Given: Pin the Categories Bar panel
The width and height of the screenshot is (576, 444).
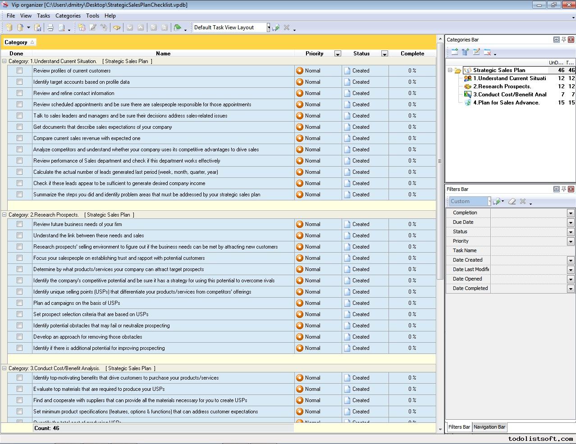Looking at the screenshot, I should click(563, 40).
